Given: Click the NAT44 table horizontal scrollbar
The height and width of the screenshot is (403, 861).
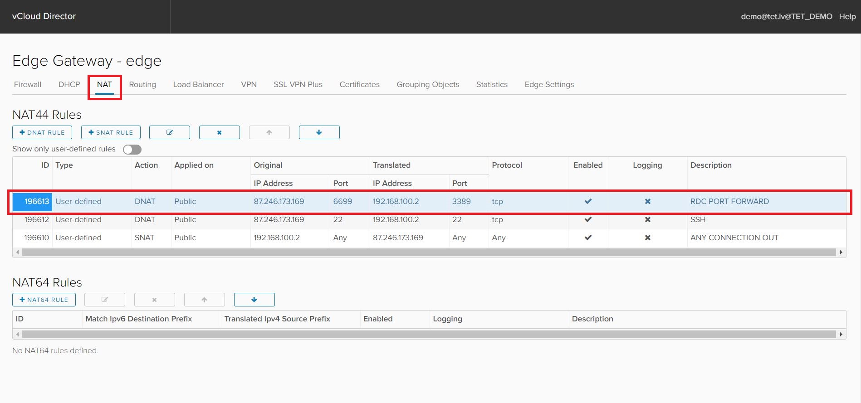Looking at the screenshot, I should point(429,252).
